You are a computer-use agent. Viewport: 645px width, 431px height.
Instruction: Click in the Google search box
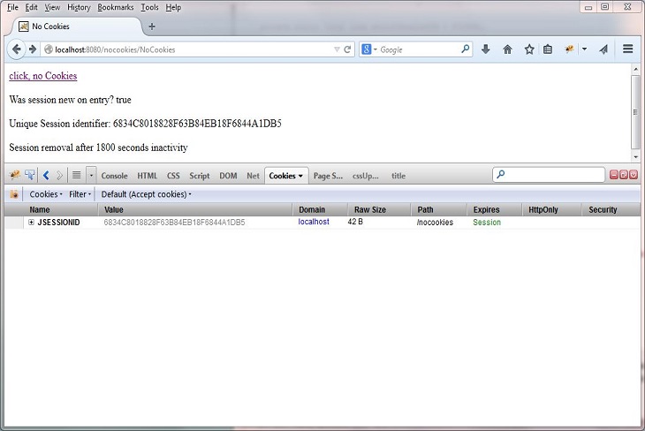(418, 49)
